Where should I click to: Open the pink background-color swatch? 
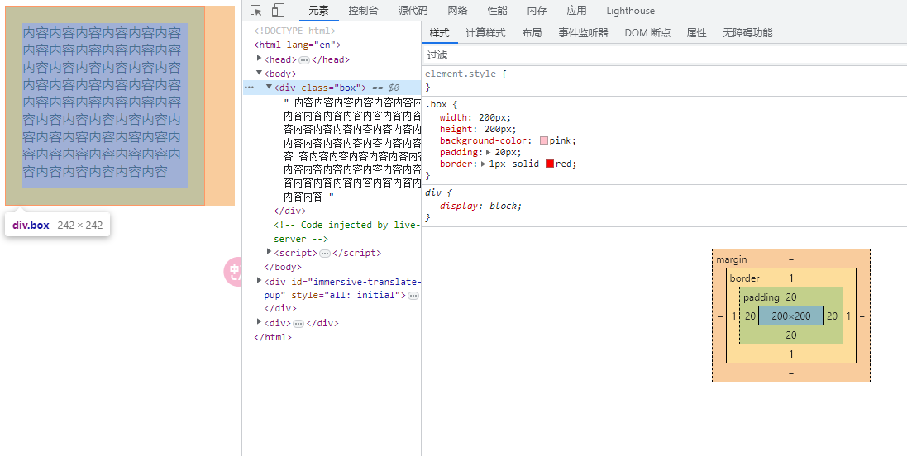click(544, 141)
